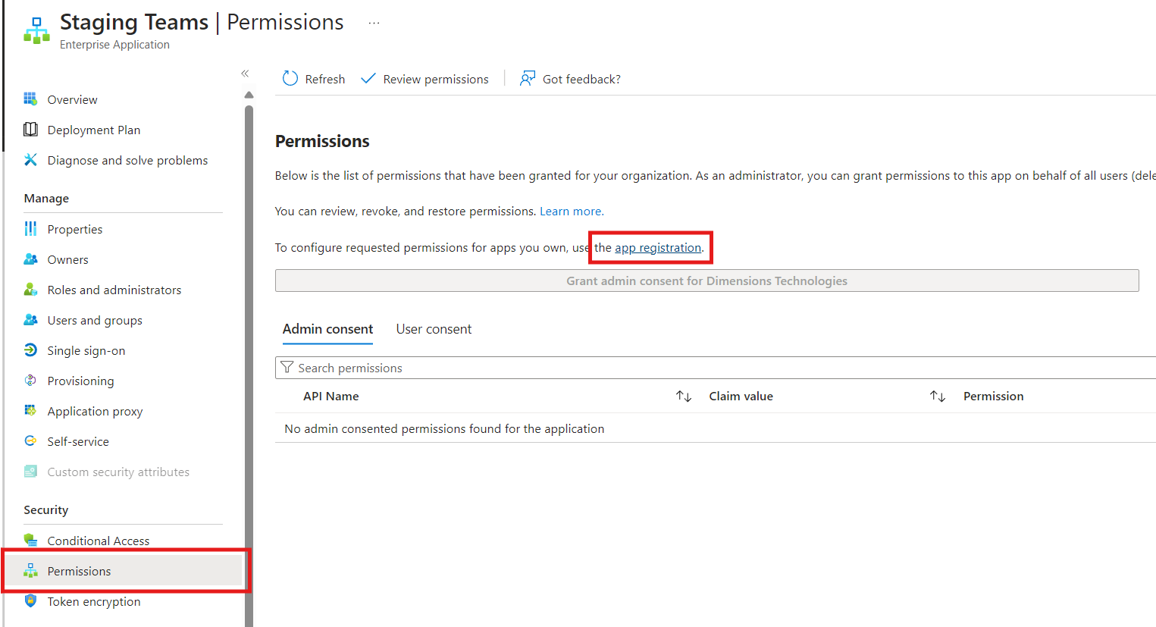Click the Review permissions checkmark icon
The image size is (1156, 627).
coord(368,78)
